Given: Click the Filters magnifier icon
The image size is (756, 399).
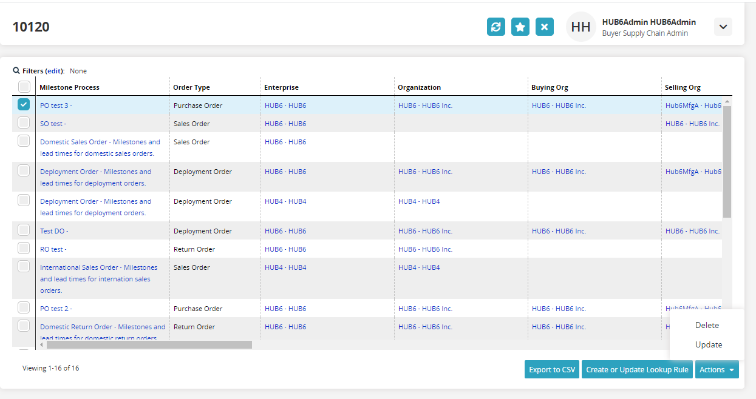Looking at the screenshot, I should click(16, 71).
